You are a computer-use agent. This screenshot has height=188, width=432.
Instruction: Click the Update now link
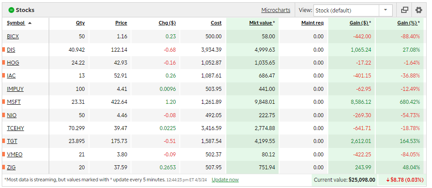pos(225,180)
